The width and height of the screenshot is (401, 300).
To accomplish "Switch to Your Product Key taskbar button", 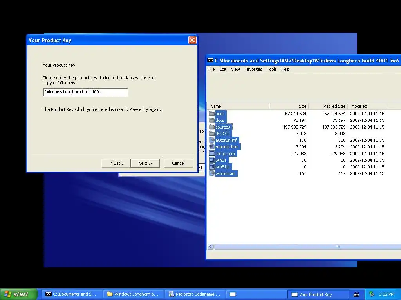I will pyautogui.click(x=318, y=294).
